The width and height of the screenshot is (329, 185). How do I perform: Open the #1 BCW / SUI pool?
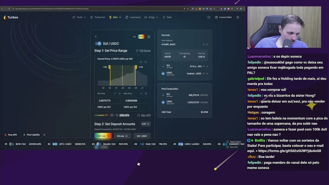[23, 144]
